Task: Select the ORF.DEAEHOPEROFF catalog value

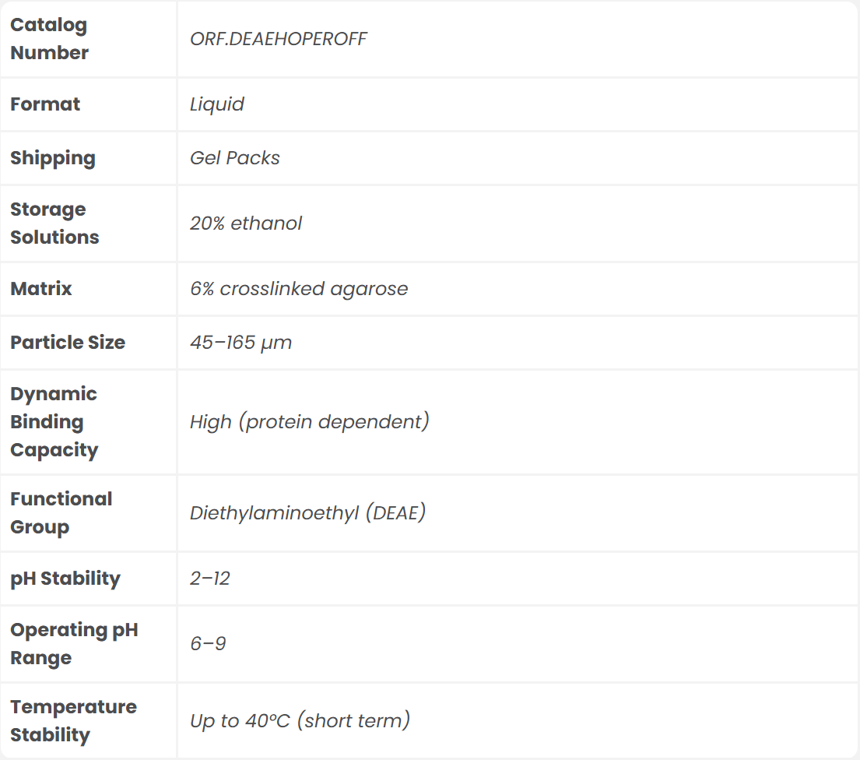Action: pos(278,39)
